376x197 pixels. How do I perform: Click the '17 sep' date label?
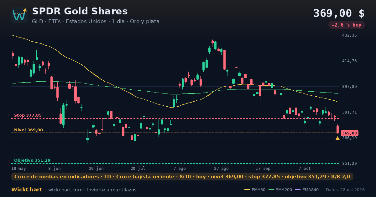(263, 168)
